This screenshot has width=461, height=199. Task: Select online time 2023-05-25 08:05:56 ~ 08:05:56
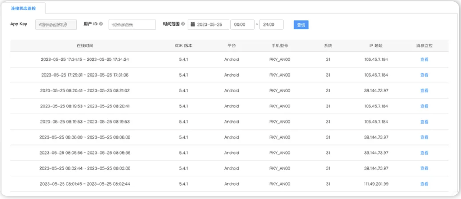click(85, 153)
